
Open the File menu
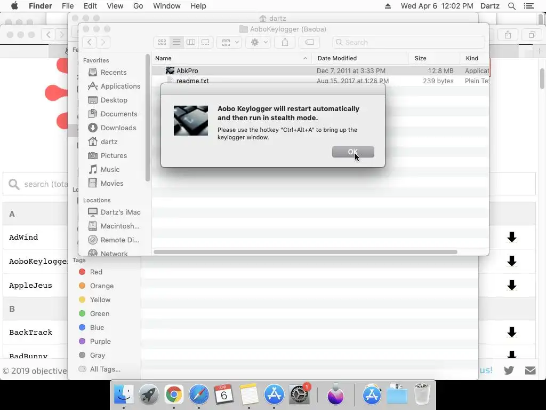click(x=68, y=6)
